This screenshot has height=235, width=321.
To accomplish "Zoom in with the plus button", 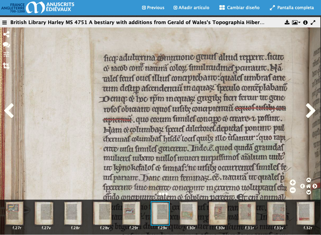I will (293, 183).
